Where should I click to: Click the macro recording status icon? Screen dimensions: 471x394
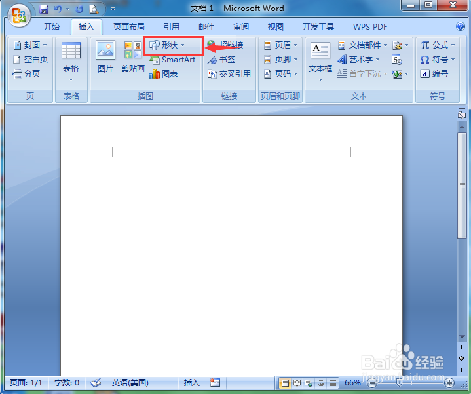[215, 383]
